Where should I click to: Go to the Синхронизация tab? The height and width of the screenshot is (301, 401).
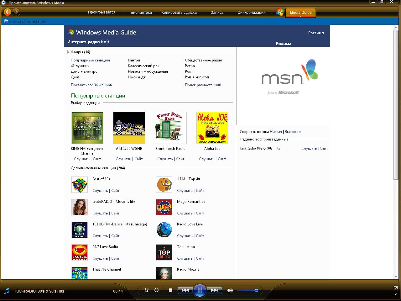click(251, 13)
